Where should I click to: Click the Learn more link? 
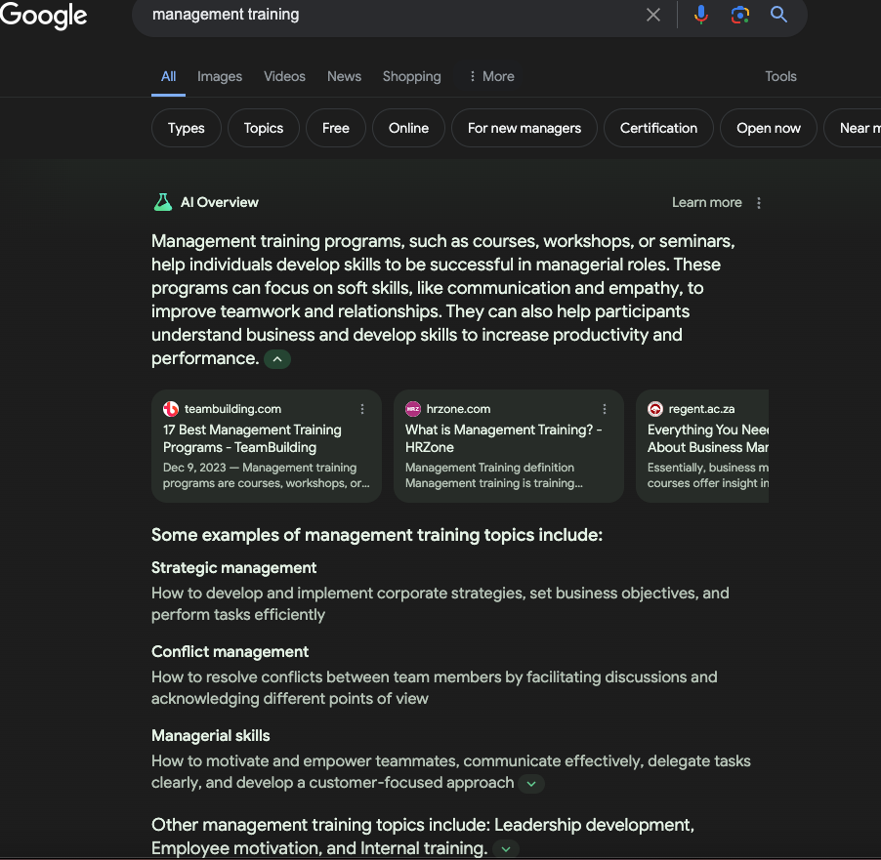706,202
